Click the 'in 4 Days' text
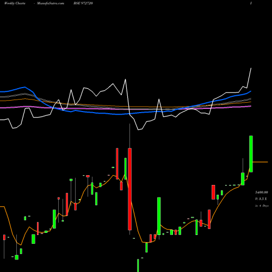Image resolution: width=272 pixels, height=272 pixels. click(x=262, y=206)
